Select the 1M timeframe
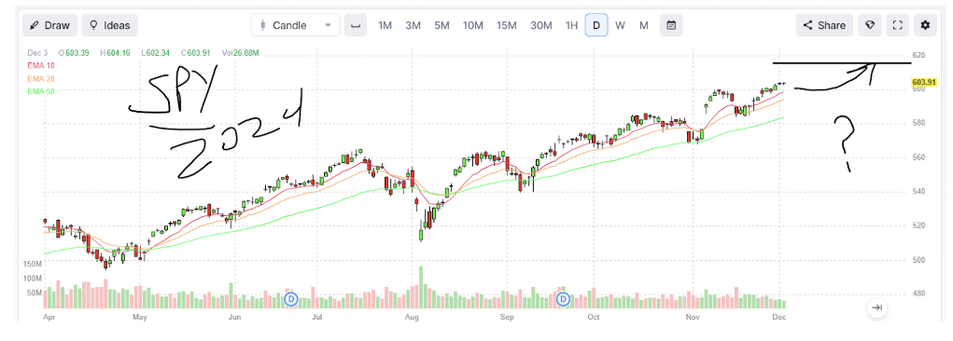The image size is (953, 341). [x=385, y=25]
